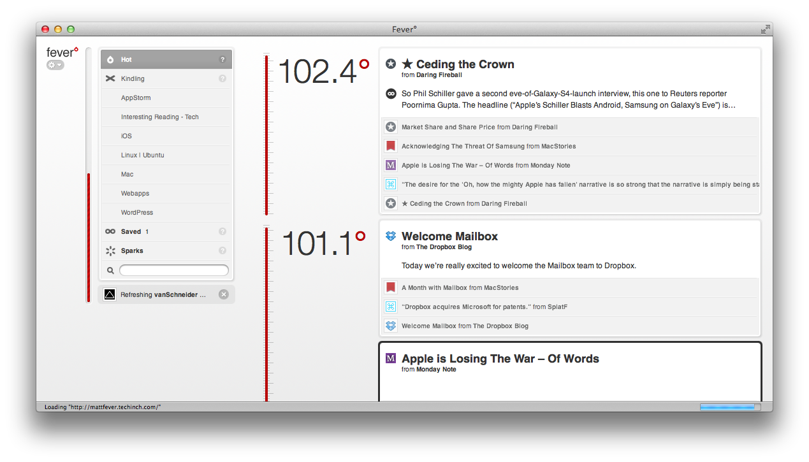The height and width of the screenshot is (462, 809).
Task: Select the Kindling section
Action: tap(166, 78)
